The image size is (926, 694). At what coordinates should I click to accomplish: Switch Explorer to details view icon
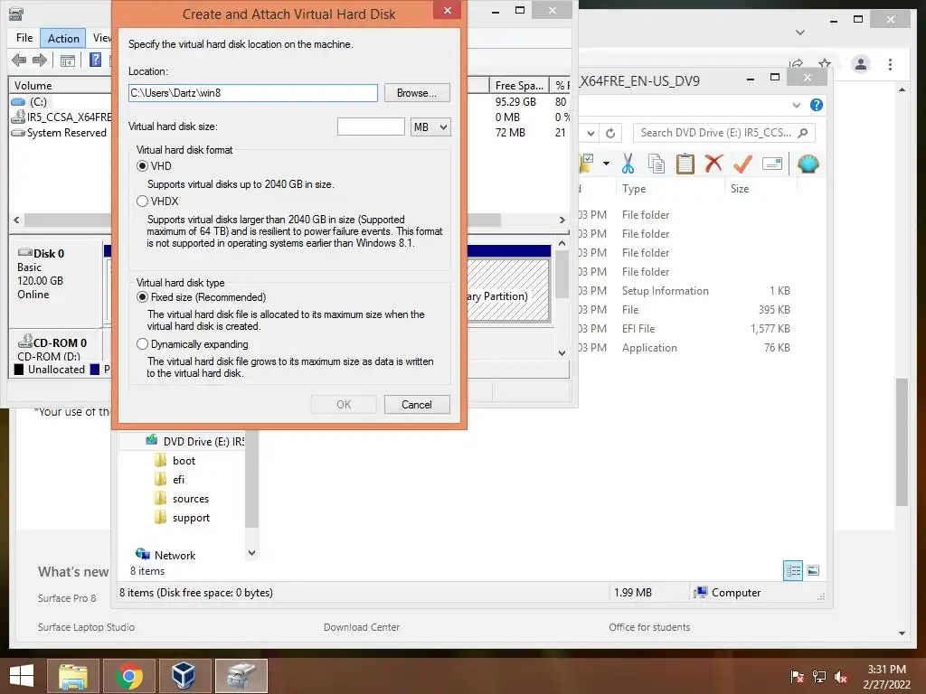[x=793, y=570]
